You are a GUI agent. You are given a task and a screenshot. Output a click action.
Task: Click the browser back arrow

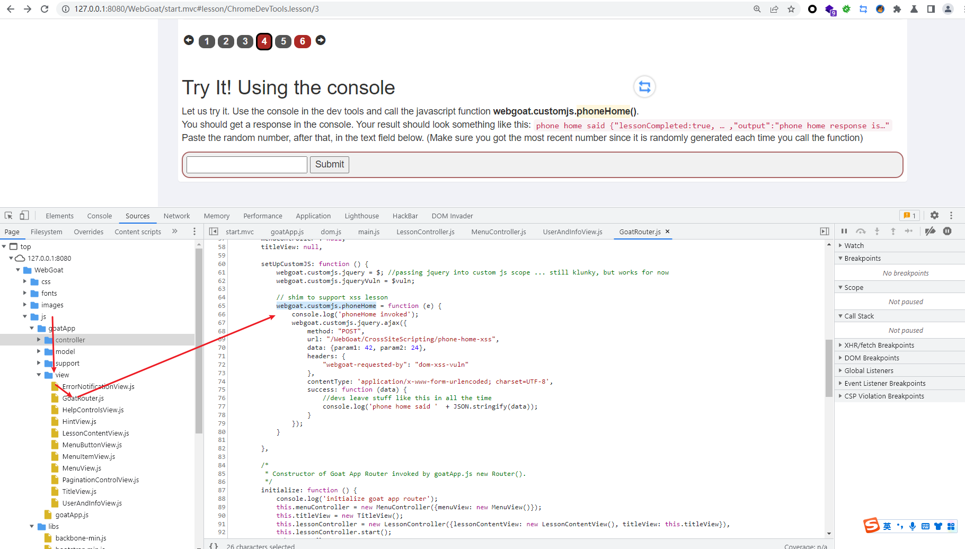click(11, 9)
